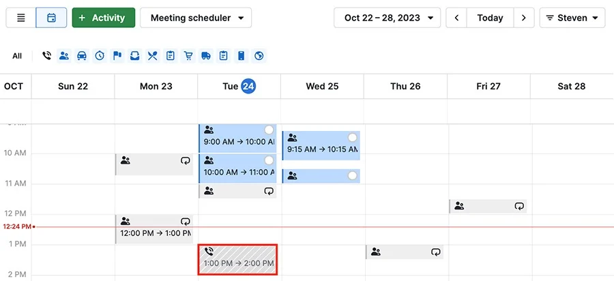This screenshot has height=281, width=614.
Task: Filter by Lunch fork and knife icon
Action: tap(152, 56)
